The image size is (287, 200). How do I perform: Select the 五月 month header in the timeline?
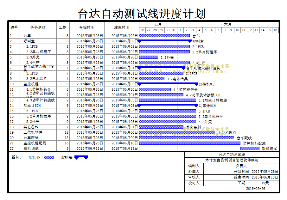(x=158, y=24)
